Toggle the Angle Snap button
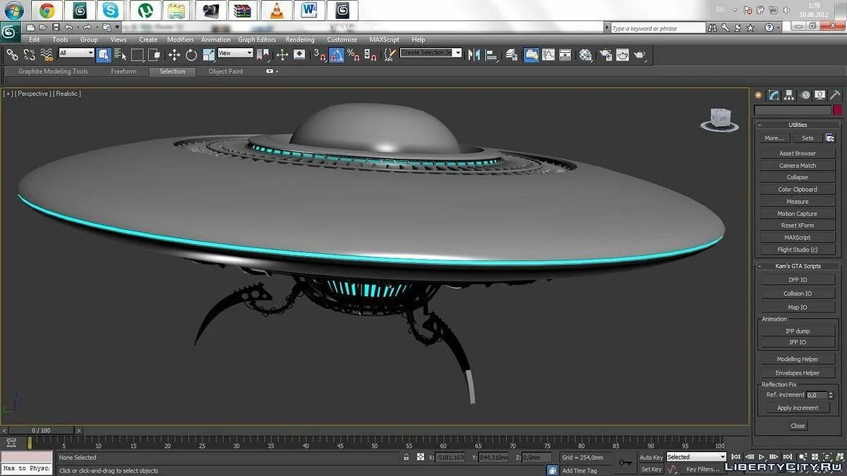This screenshot has width=847, height=476. tap(337, 54)
